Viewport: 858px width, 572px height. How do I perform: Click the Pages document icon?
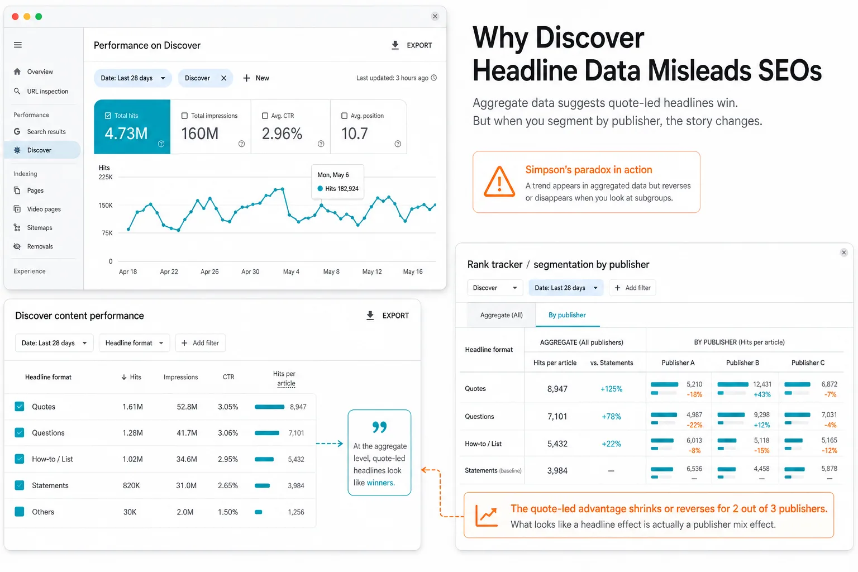(x=17, y=190)
